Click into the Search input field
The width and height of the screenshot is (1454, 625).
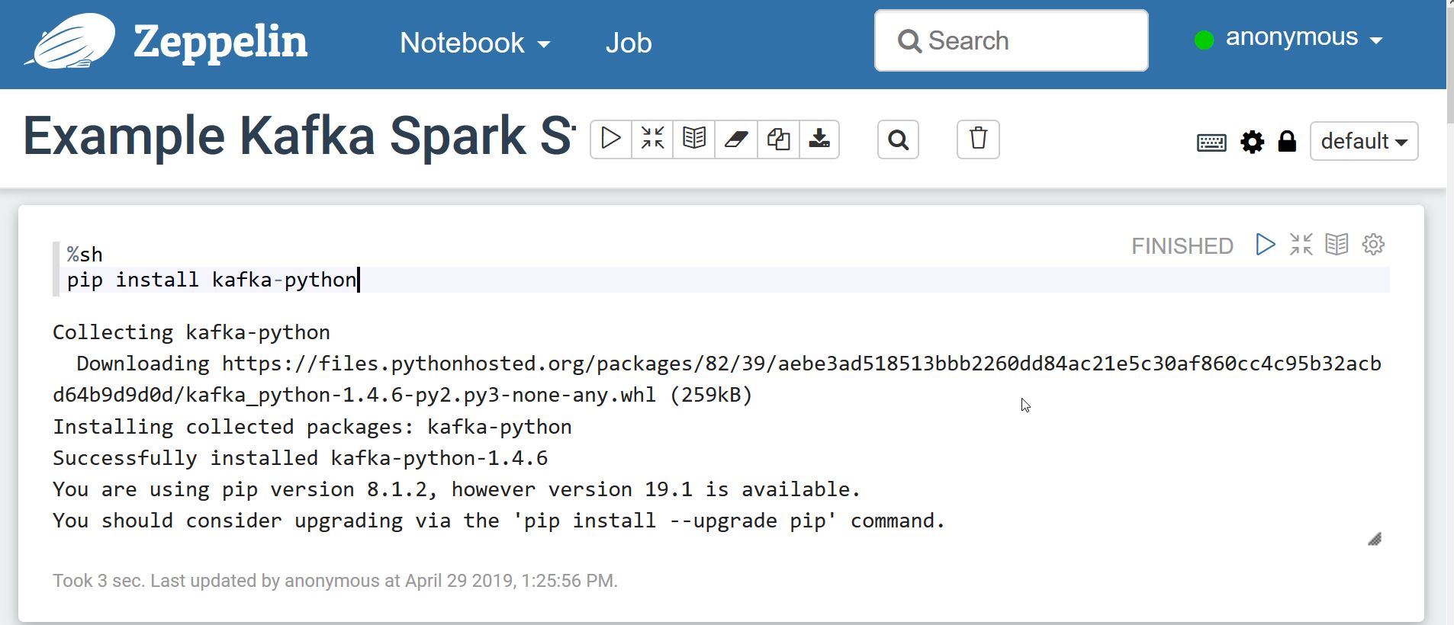(1011, 40)
